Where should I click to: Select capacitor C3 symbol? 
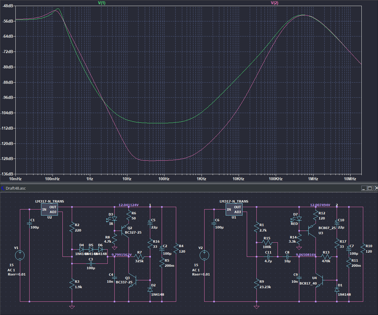91,263
